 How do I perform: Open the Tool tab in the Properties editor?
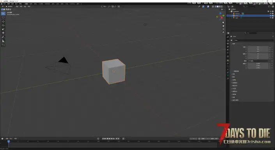pos(228,37)
